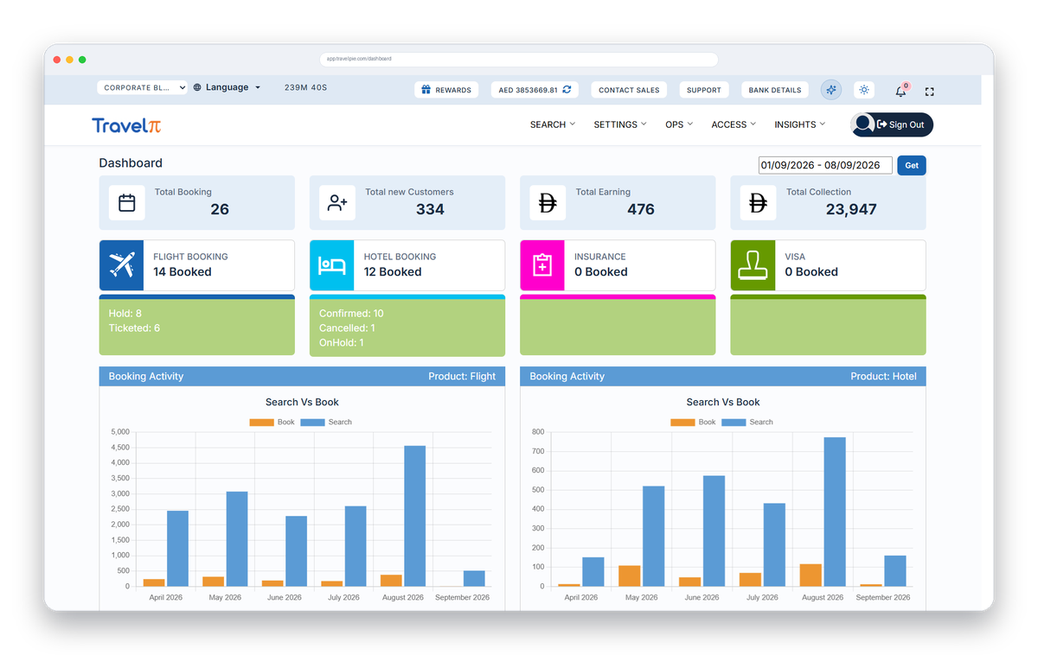
Task: Click the airplane Flight Booking icon
Action: pos(122,265)
